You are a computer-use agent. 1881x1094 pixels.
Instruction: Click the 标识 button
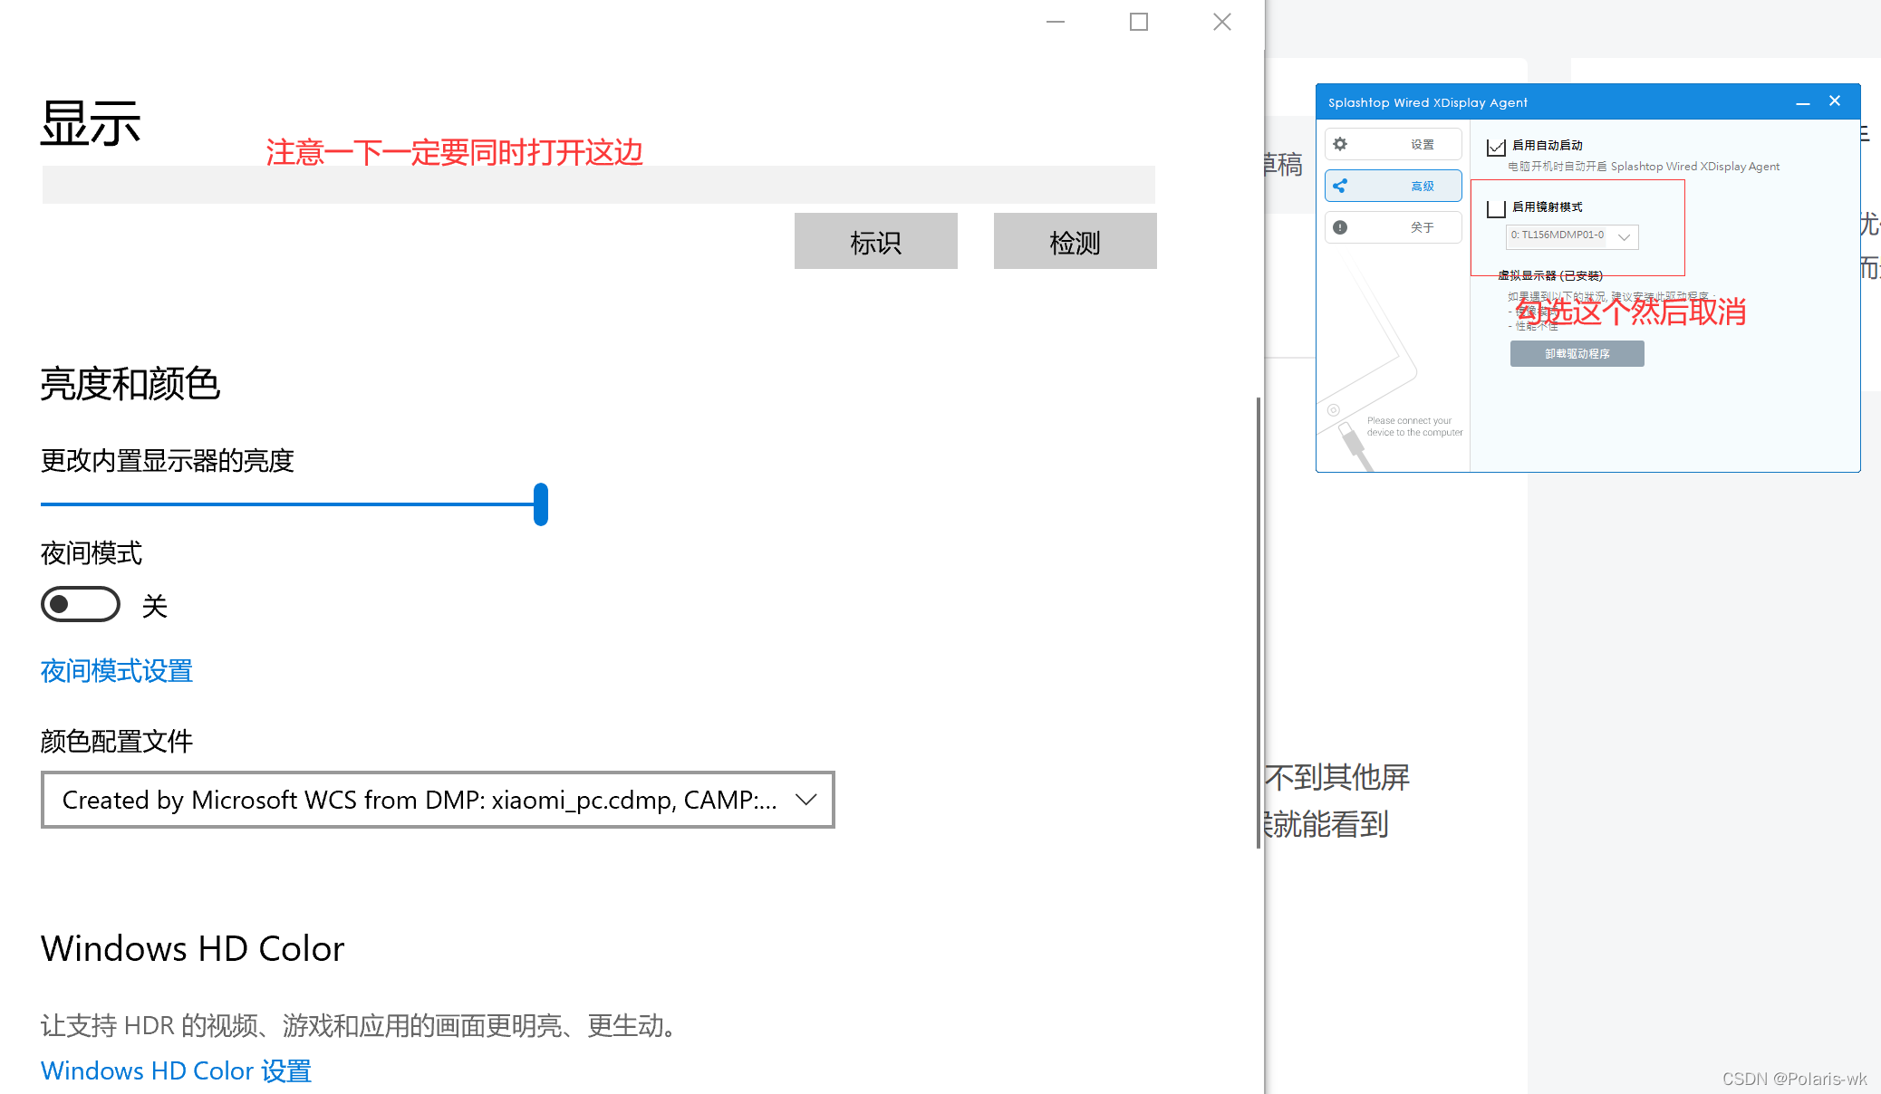[x=875, y=241]
